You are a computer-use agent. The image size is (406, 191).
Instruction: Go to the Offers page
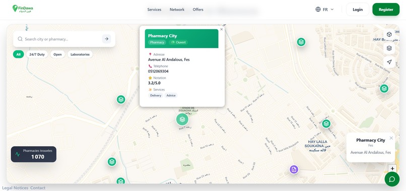tap(198, 10)
